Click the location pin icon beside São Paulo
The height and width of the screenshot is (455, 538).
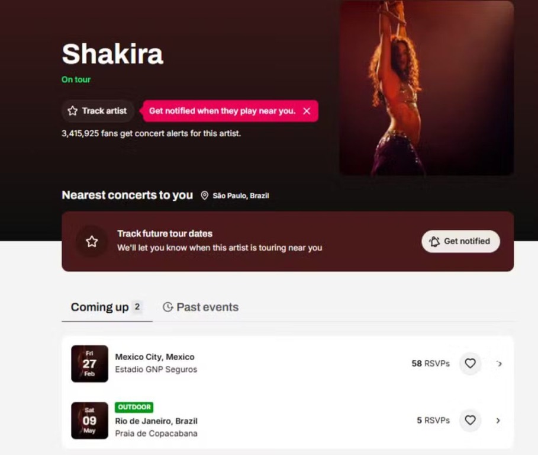click(x=205, y=196)
